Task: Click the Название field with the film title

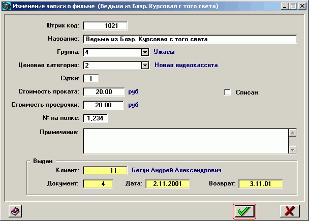Action: 190,39
